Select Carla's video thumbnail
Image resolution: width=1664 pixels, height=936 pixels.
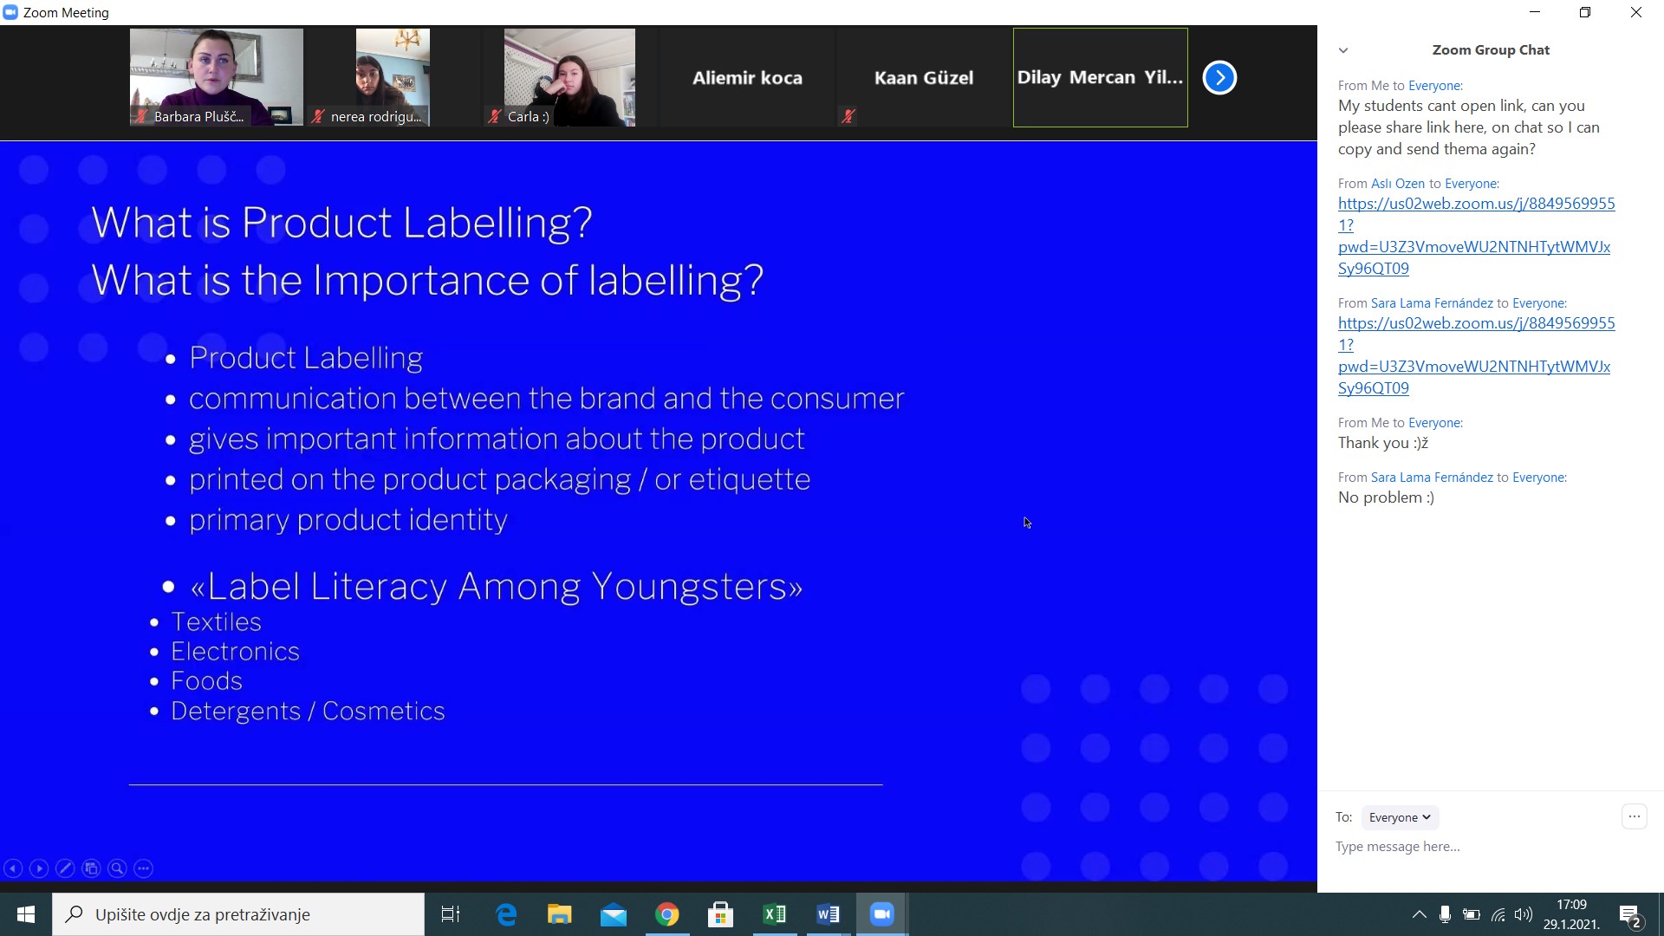point(569,77)
